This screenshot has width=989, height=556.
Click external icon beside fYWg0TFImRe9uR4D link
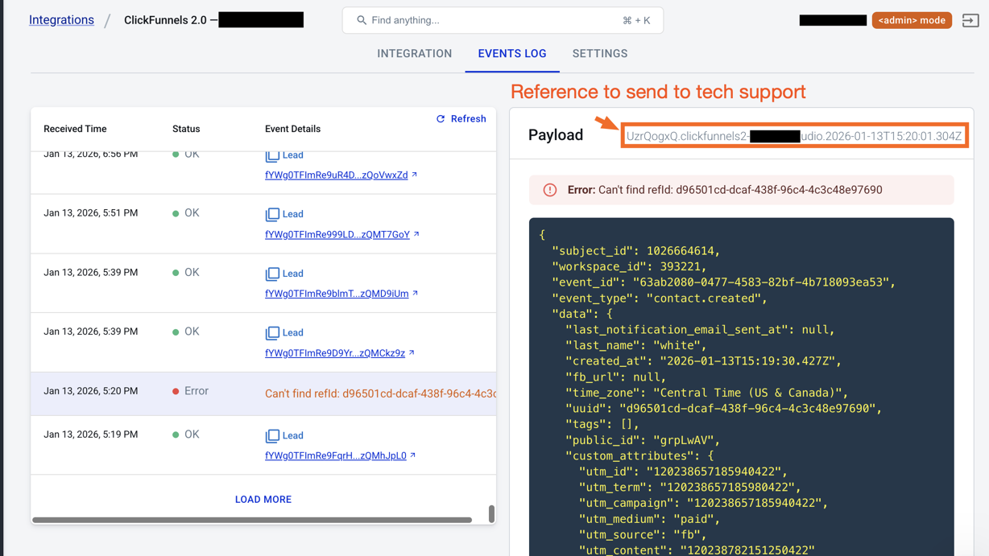(415, 175)
